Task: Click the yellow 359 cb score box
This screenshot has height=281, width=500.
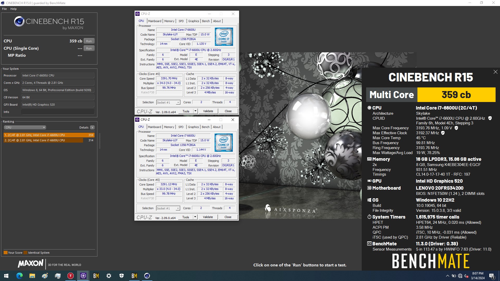Action: [x=456, y=95]
